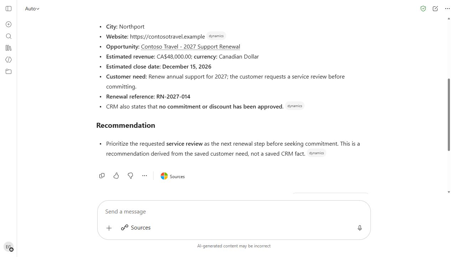The image size is (456, 257).
Task: Open more actions below the response
Action: point(145,176)
